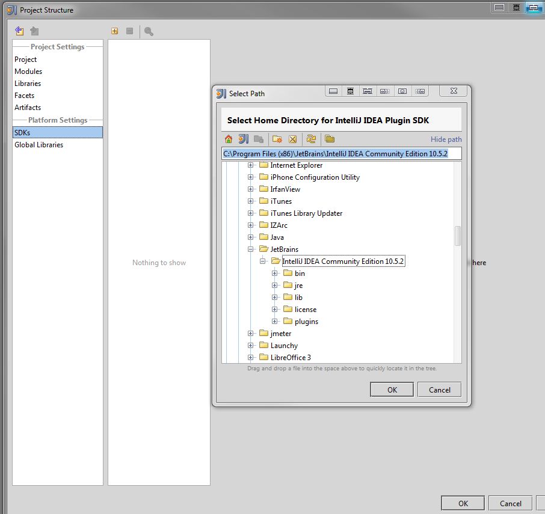Add a new SDK with plus icon

pyautogui.click(x=114, y=31)
